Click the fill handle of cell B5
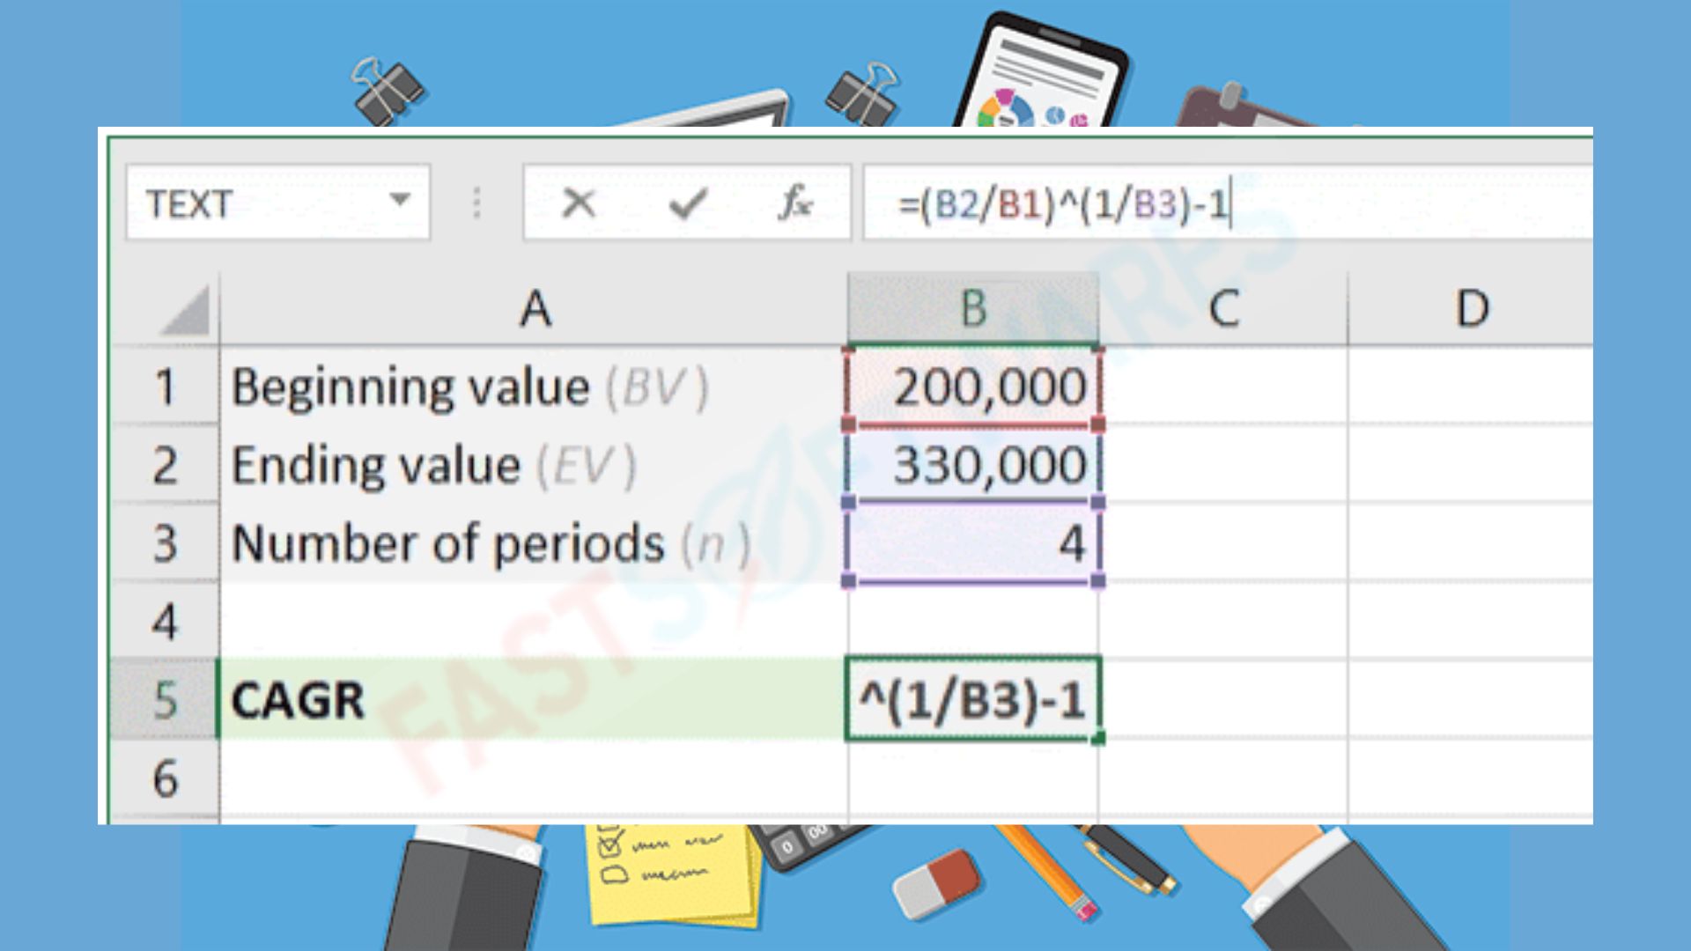The image size is (1691, 951). [x=1097, y=738]
